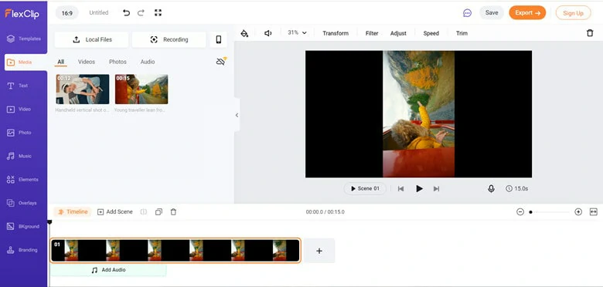Click the Add Audio track
Image resolution: width=603 pixels, height=287 pixels.
tap(108, 270)
